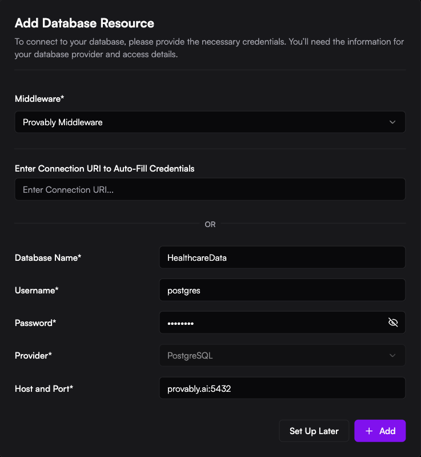Click the Set Up Later button
421x457 pixels.
point(314,431)
